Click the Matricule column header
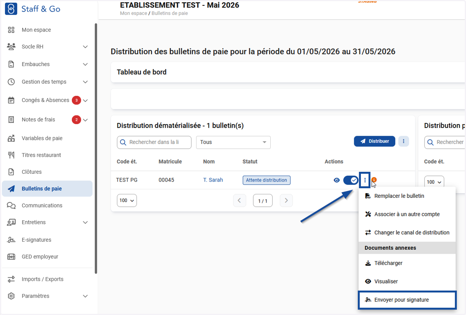Image resolution: width=466 pixels, height=315 pixels. [170, 161]
